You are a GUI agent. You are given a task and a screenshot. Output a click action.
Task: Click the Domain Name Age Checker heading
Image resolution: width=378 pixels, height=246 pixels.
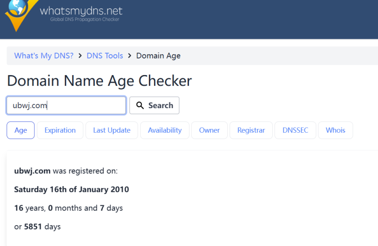(x=99, y=81)
